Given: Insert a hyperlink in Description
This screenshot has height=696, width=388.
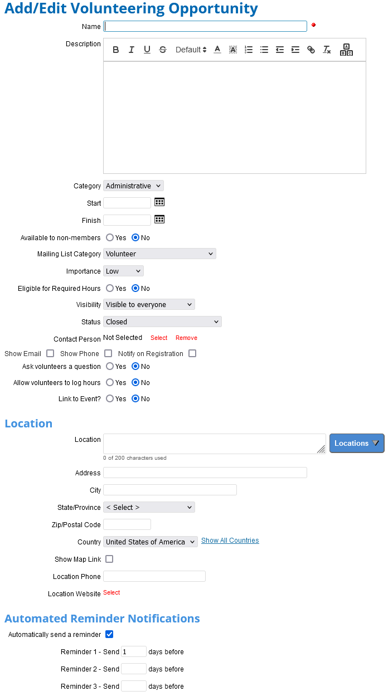Looking at the screenshot, I should coord(311,50).
